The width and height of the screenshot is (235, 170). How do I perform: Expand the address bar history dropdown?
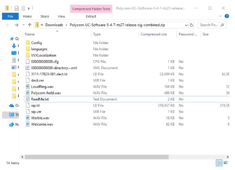pos(186,25)
